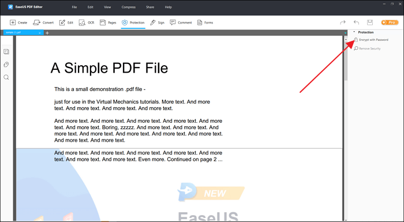
Task: Click the text 'Boring, zzzzz.'
Action: pyautogui.click(x=118, y=127)
